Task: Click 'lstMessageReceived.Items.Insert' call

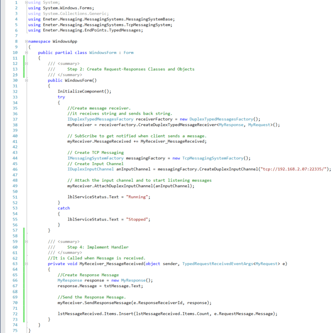Action: 95,314
